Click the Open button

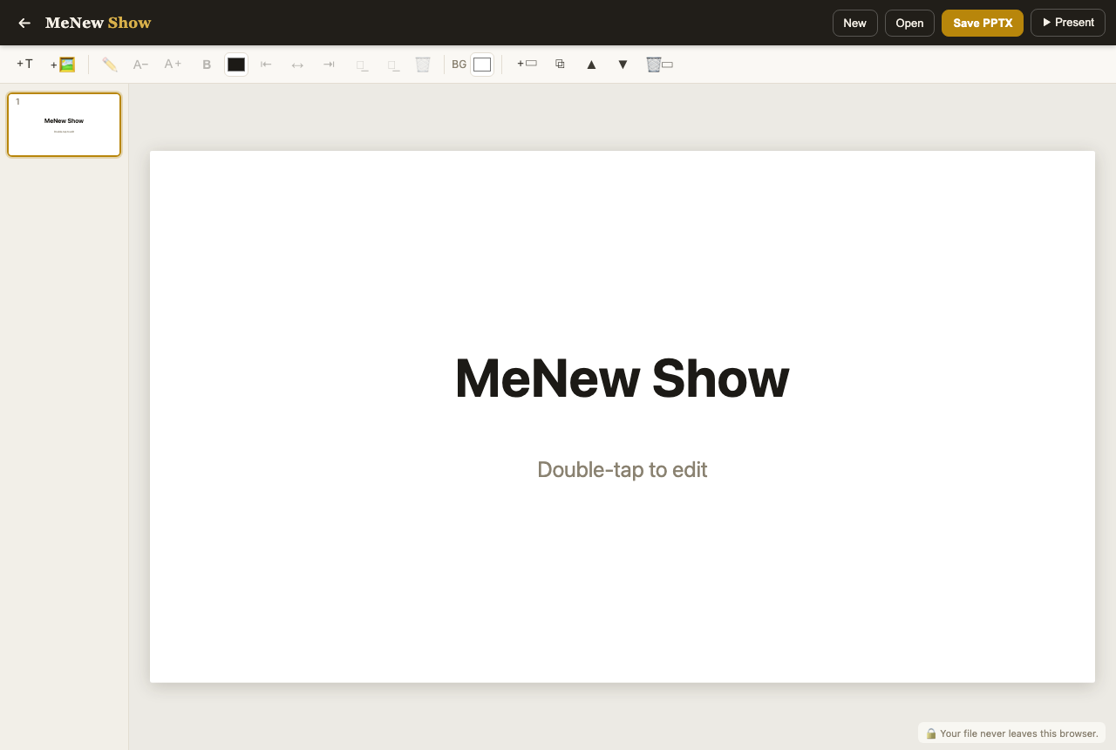point(909,23)
